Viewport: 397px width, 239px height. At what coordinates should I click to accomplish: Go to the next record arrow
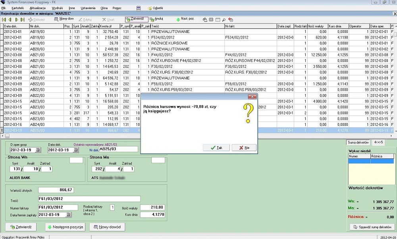point(16,19)
